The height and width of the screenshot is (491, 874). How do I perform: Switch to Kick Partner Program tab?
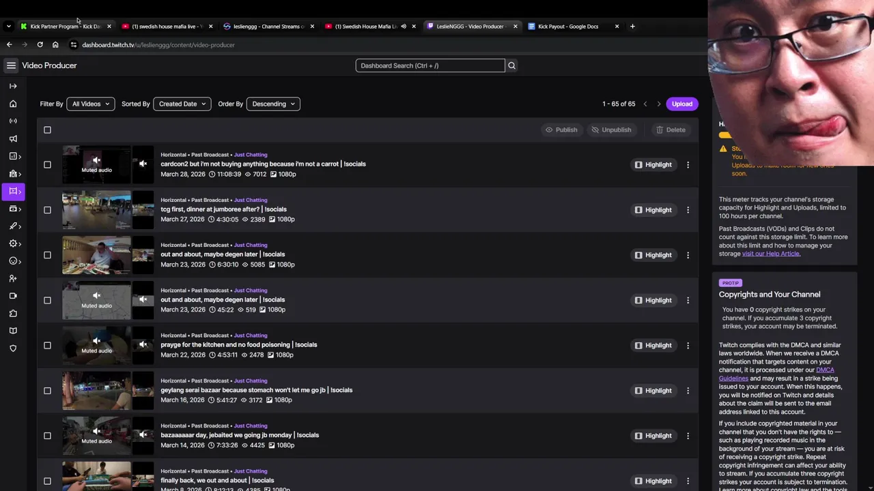click(x=66, y=27)
